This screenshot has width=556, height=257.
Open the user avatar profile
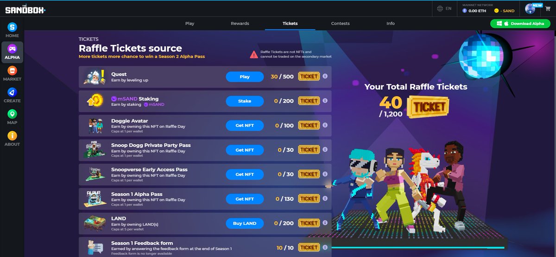coord(531,9)
